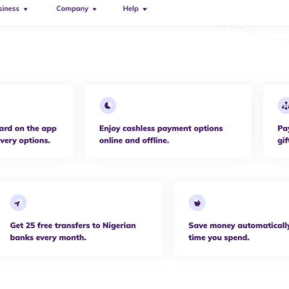Image resolution: width=289 pixels, height=289 pixels.
Task: Expand the Help dropdown arrow
Action: 144,9
